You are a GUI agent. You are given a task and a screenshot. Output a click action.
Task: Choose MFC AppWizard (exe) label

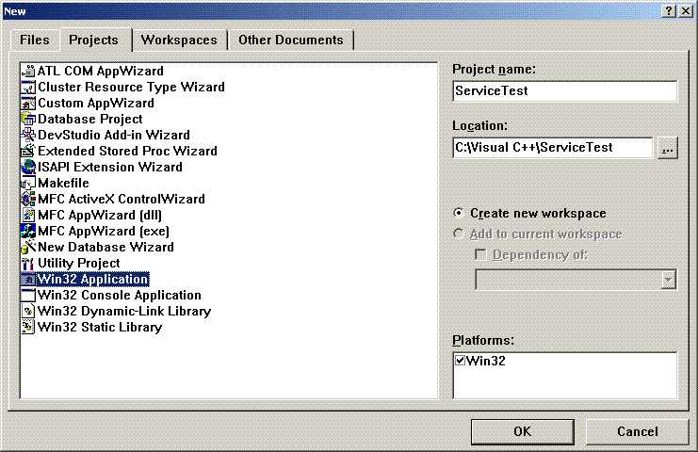tap(104, 232)
